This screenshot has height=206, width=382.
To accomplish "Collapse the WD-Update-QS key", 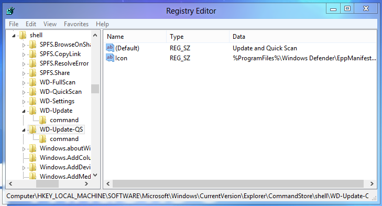I will click(x=24, y=130).
